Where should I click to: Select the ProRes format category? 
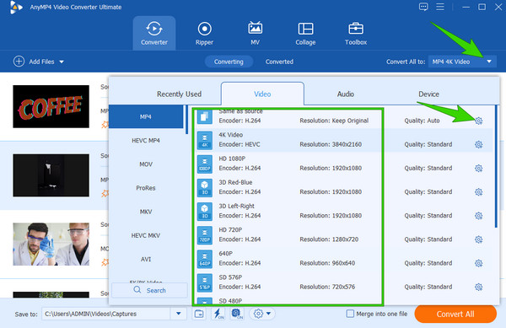(x=146, y=188)
